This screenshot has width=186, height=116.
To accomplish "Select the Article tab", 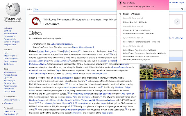I will 30,10.
